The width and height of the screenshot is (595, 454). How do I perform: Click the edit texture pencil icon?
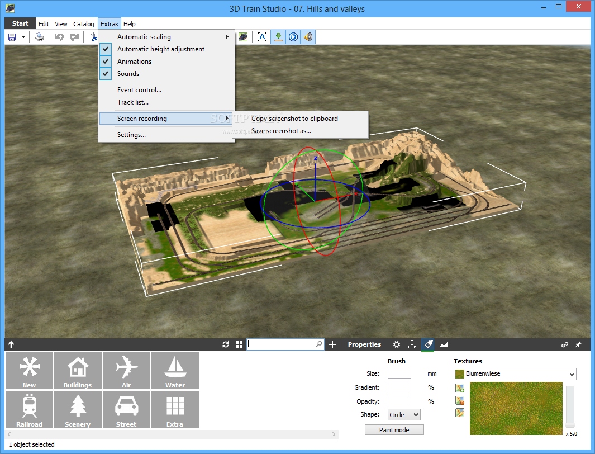(x=460, y=413)
